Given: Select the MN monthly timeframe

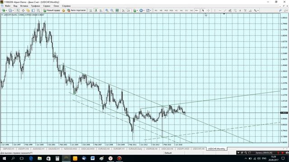Looking at the screenshot, I should pyautogui.click(x=196, y=10).
